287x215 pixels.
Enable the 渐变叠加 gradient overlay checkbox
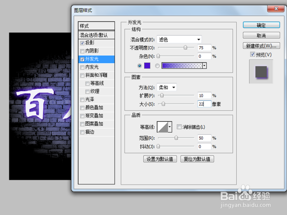pos(83,116)
